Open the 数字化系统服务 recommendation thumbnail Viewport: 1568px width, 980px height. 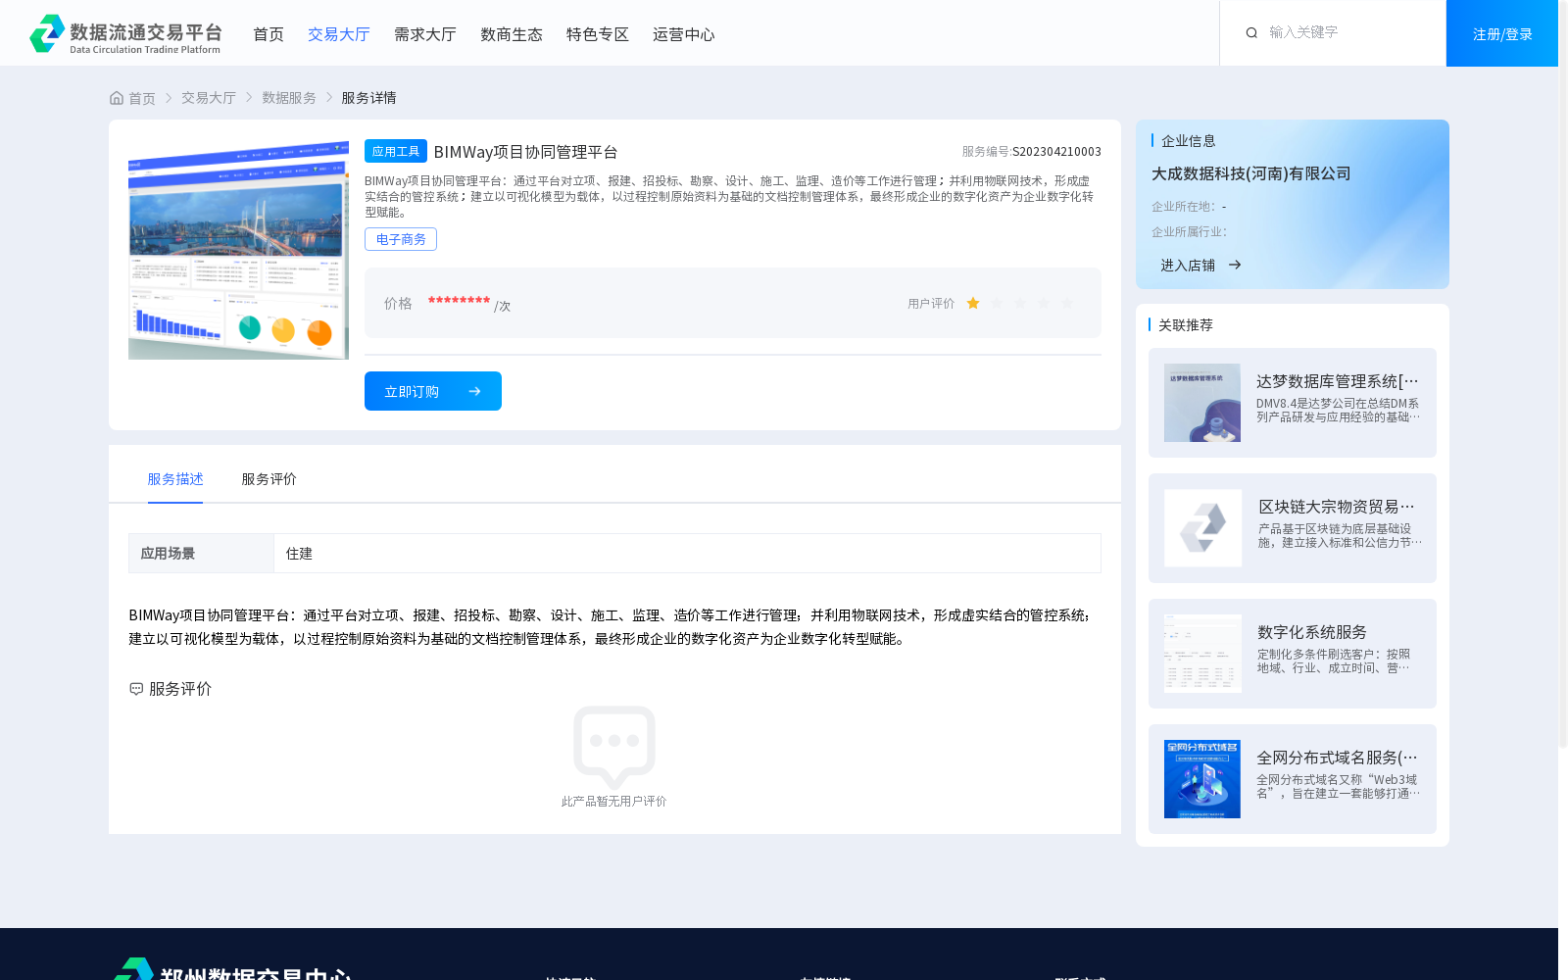tap(1202, 654)
